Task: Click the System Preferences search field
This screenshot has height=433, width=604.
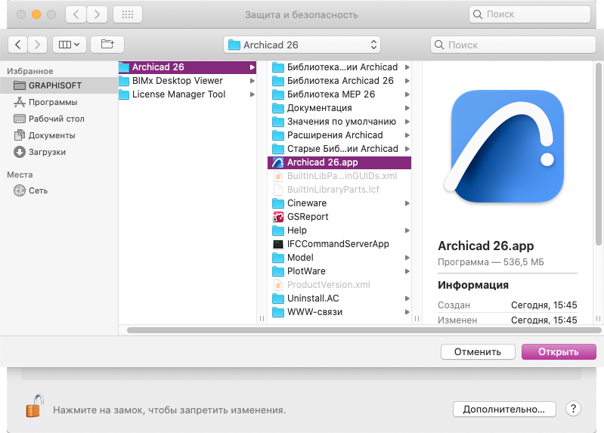Action: pyautogui.click(x=530, y=14)
